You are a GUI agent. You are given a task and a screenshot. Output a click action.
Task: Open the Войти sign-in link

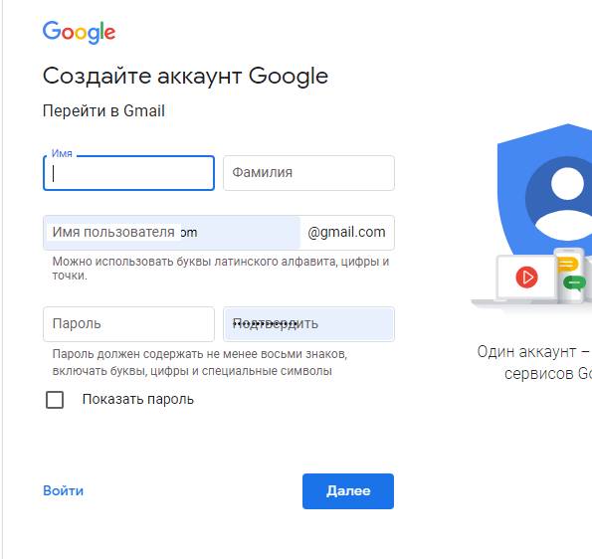63,490
